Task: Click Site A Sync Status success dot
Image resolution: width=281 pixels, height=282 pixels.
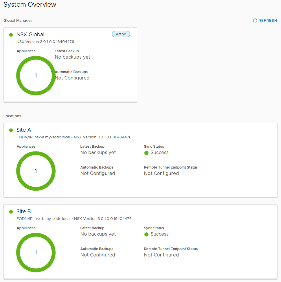Action: pos(146,153)
